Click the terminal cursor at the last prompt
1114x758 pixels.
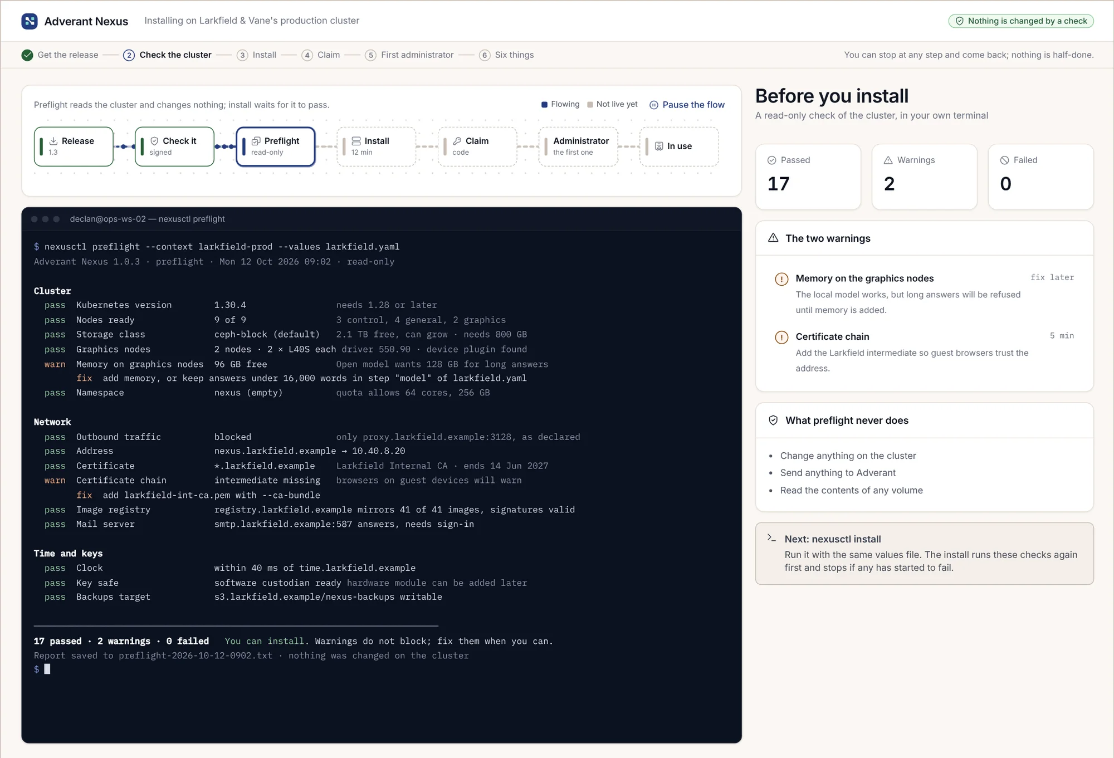click(47, 669)
